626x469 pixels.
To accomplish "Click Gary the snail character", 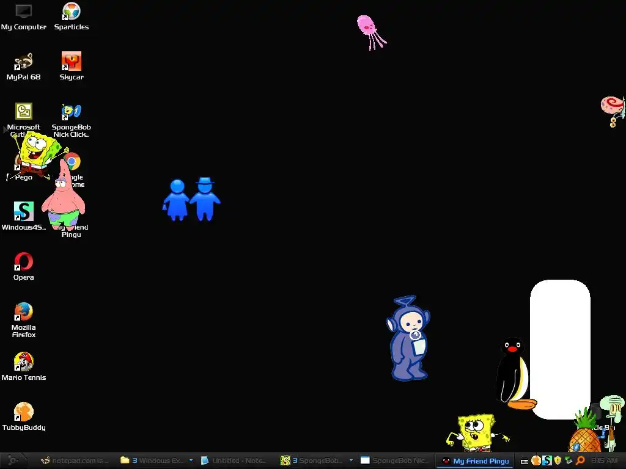I will tap(613, 111).
